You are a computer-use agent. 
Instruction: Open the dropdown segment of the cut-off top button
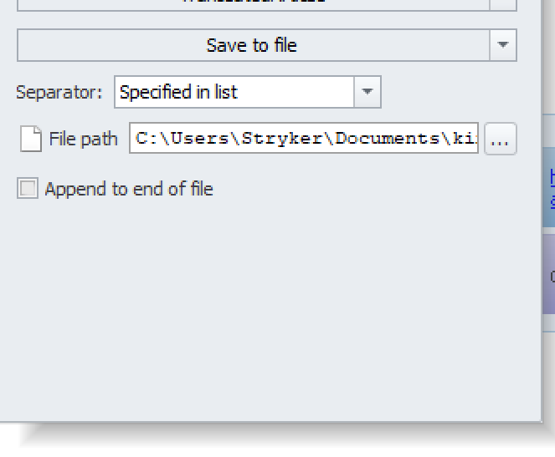[503, 5]
